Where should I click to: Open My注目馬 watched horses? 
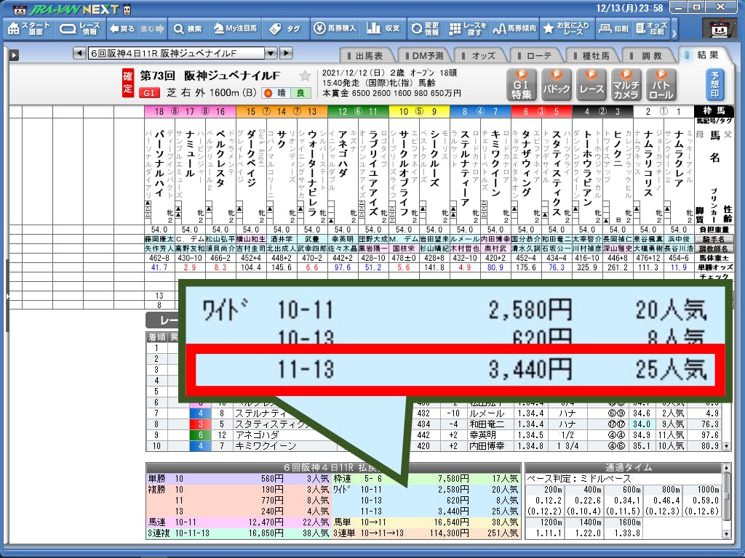pos(234,29)
